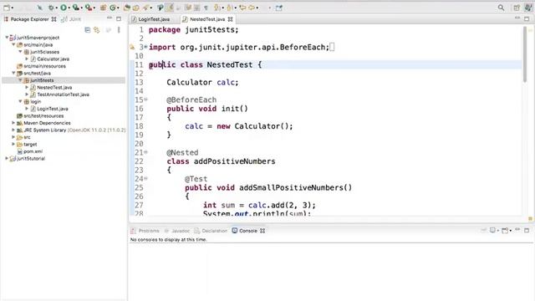Collapse the src/main/java folder
Screen dimensions: 535x301
pos(13,44)
